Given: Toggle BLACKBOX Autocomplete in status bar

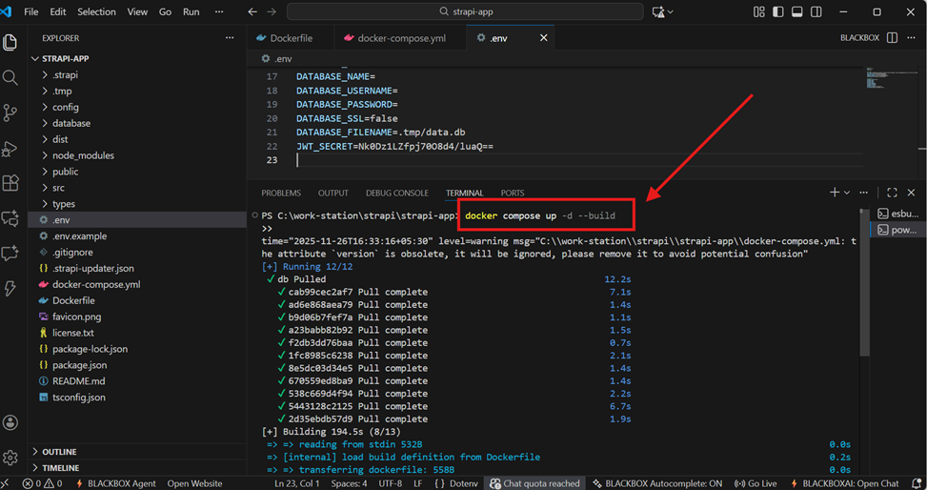Looking at the screenshot, I should pyautogui.click(x=658, y=483).
